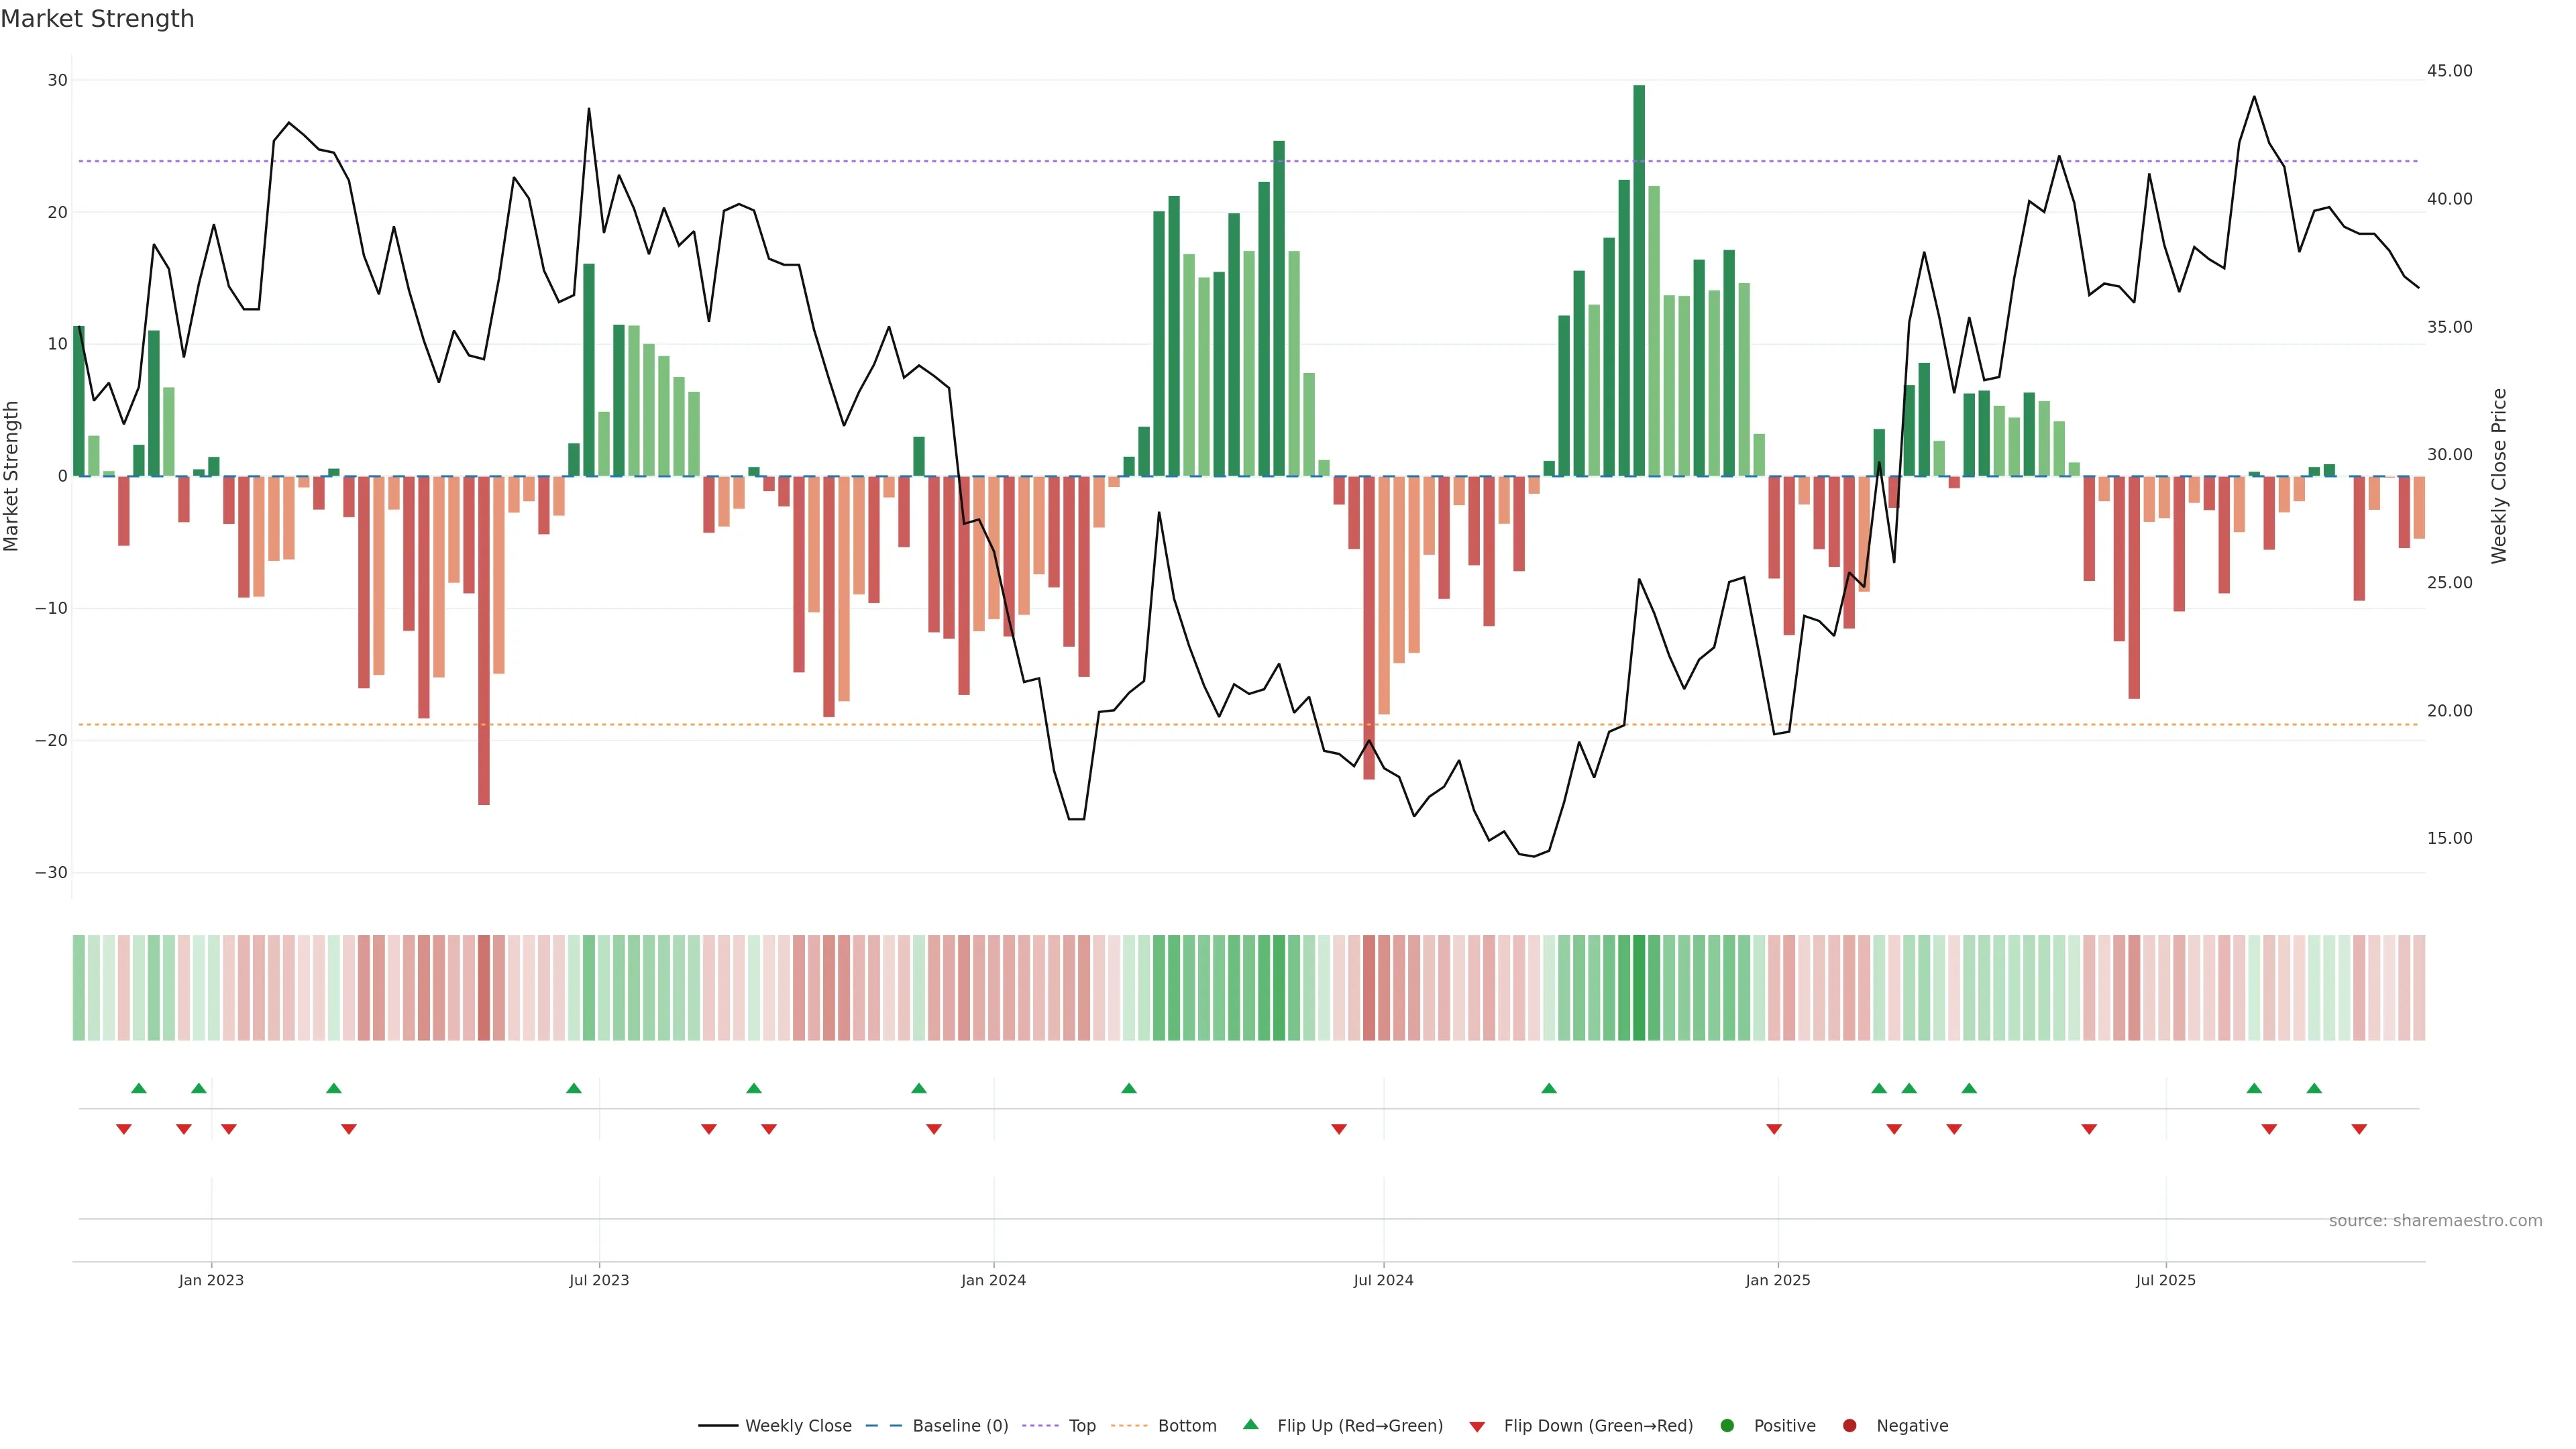Click lone flip-down marker just before Jul 2024
2576x1449 pixels.
(1339, 1129)
